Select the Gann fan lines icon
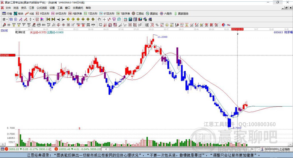The width and height of the screenshot is (293, 158). pos(105,25)
